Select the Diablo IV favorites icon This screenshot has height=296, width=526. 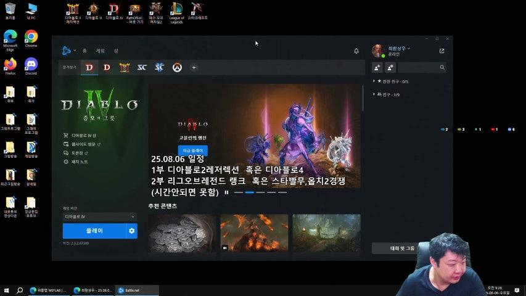pos(89,67)
